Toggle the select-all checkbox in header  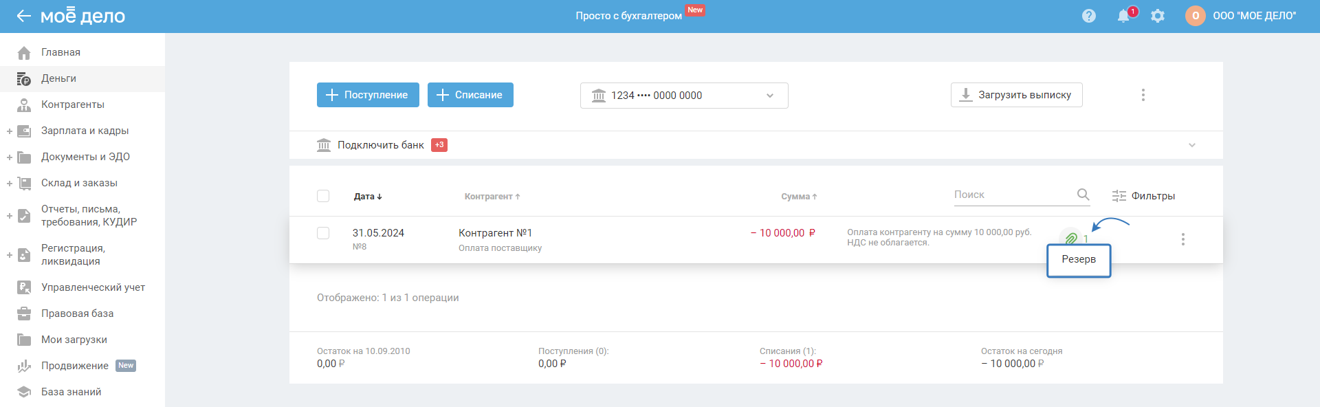pyautogui.click(x=323, y=196)
